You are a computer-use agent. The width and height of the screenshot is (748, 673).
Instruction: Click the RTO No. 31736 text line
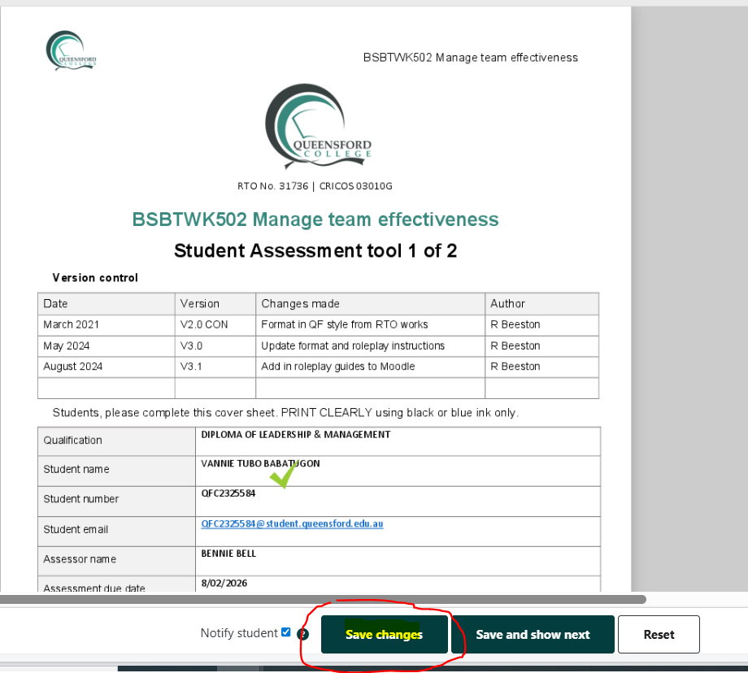point(315,186)
